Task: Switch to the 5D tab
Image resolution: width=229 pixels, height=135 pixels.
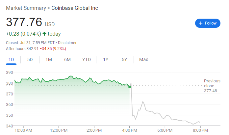Action: (30, 59)
